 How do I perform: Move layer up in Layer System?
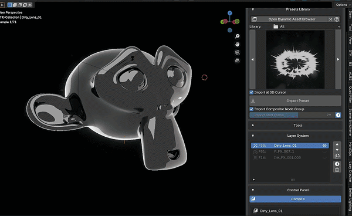pyautogui.click(x=337, y=144)
